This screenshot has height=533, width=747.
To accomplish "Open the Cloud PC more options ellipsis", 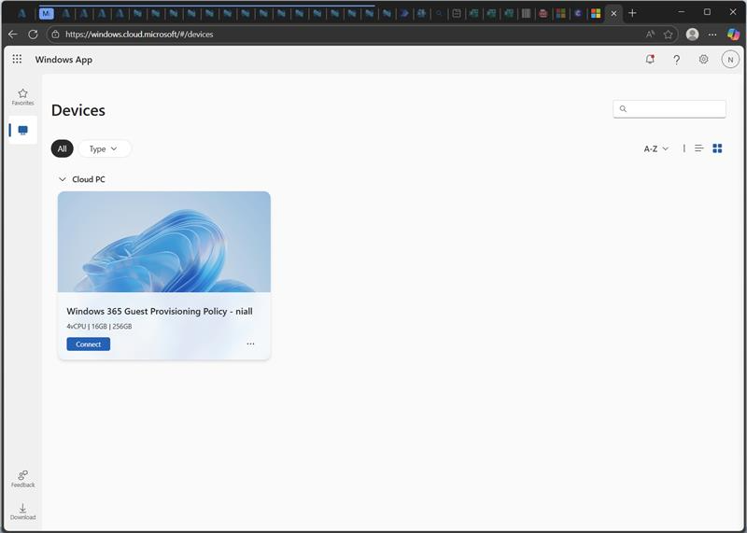I will [x=250, y=344].
